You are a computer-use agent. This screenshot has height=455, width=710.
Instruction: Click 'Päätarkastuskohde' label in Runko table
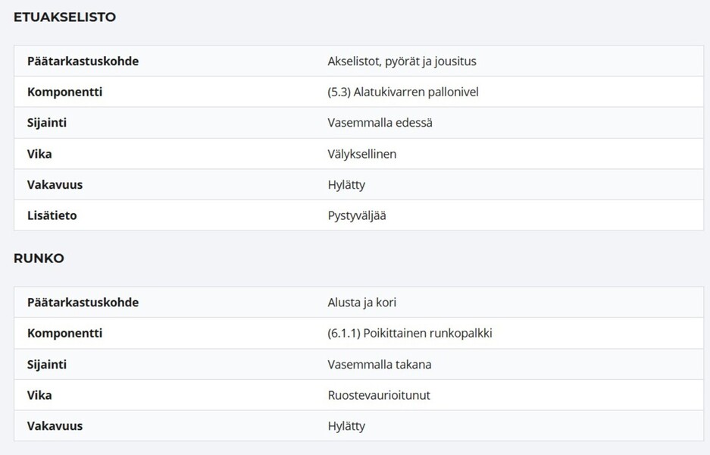point(83,303)
